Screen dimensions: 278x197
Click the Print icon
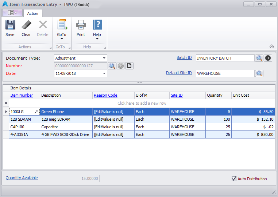point(81,25)
